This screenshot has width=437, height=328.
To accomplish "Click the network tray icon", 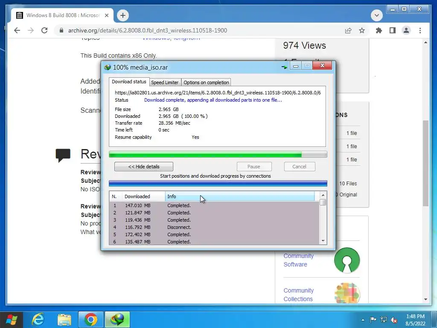I will click(x=384, y=319).
